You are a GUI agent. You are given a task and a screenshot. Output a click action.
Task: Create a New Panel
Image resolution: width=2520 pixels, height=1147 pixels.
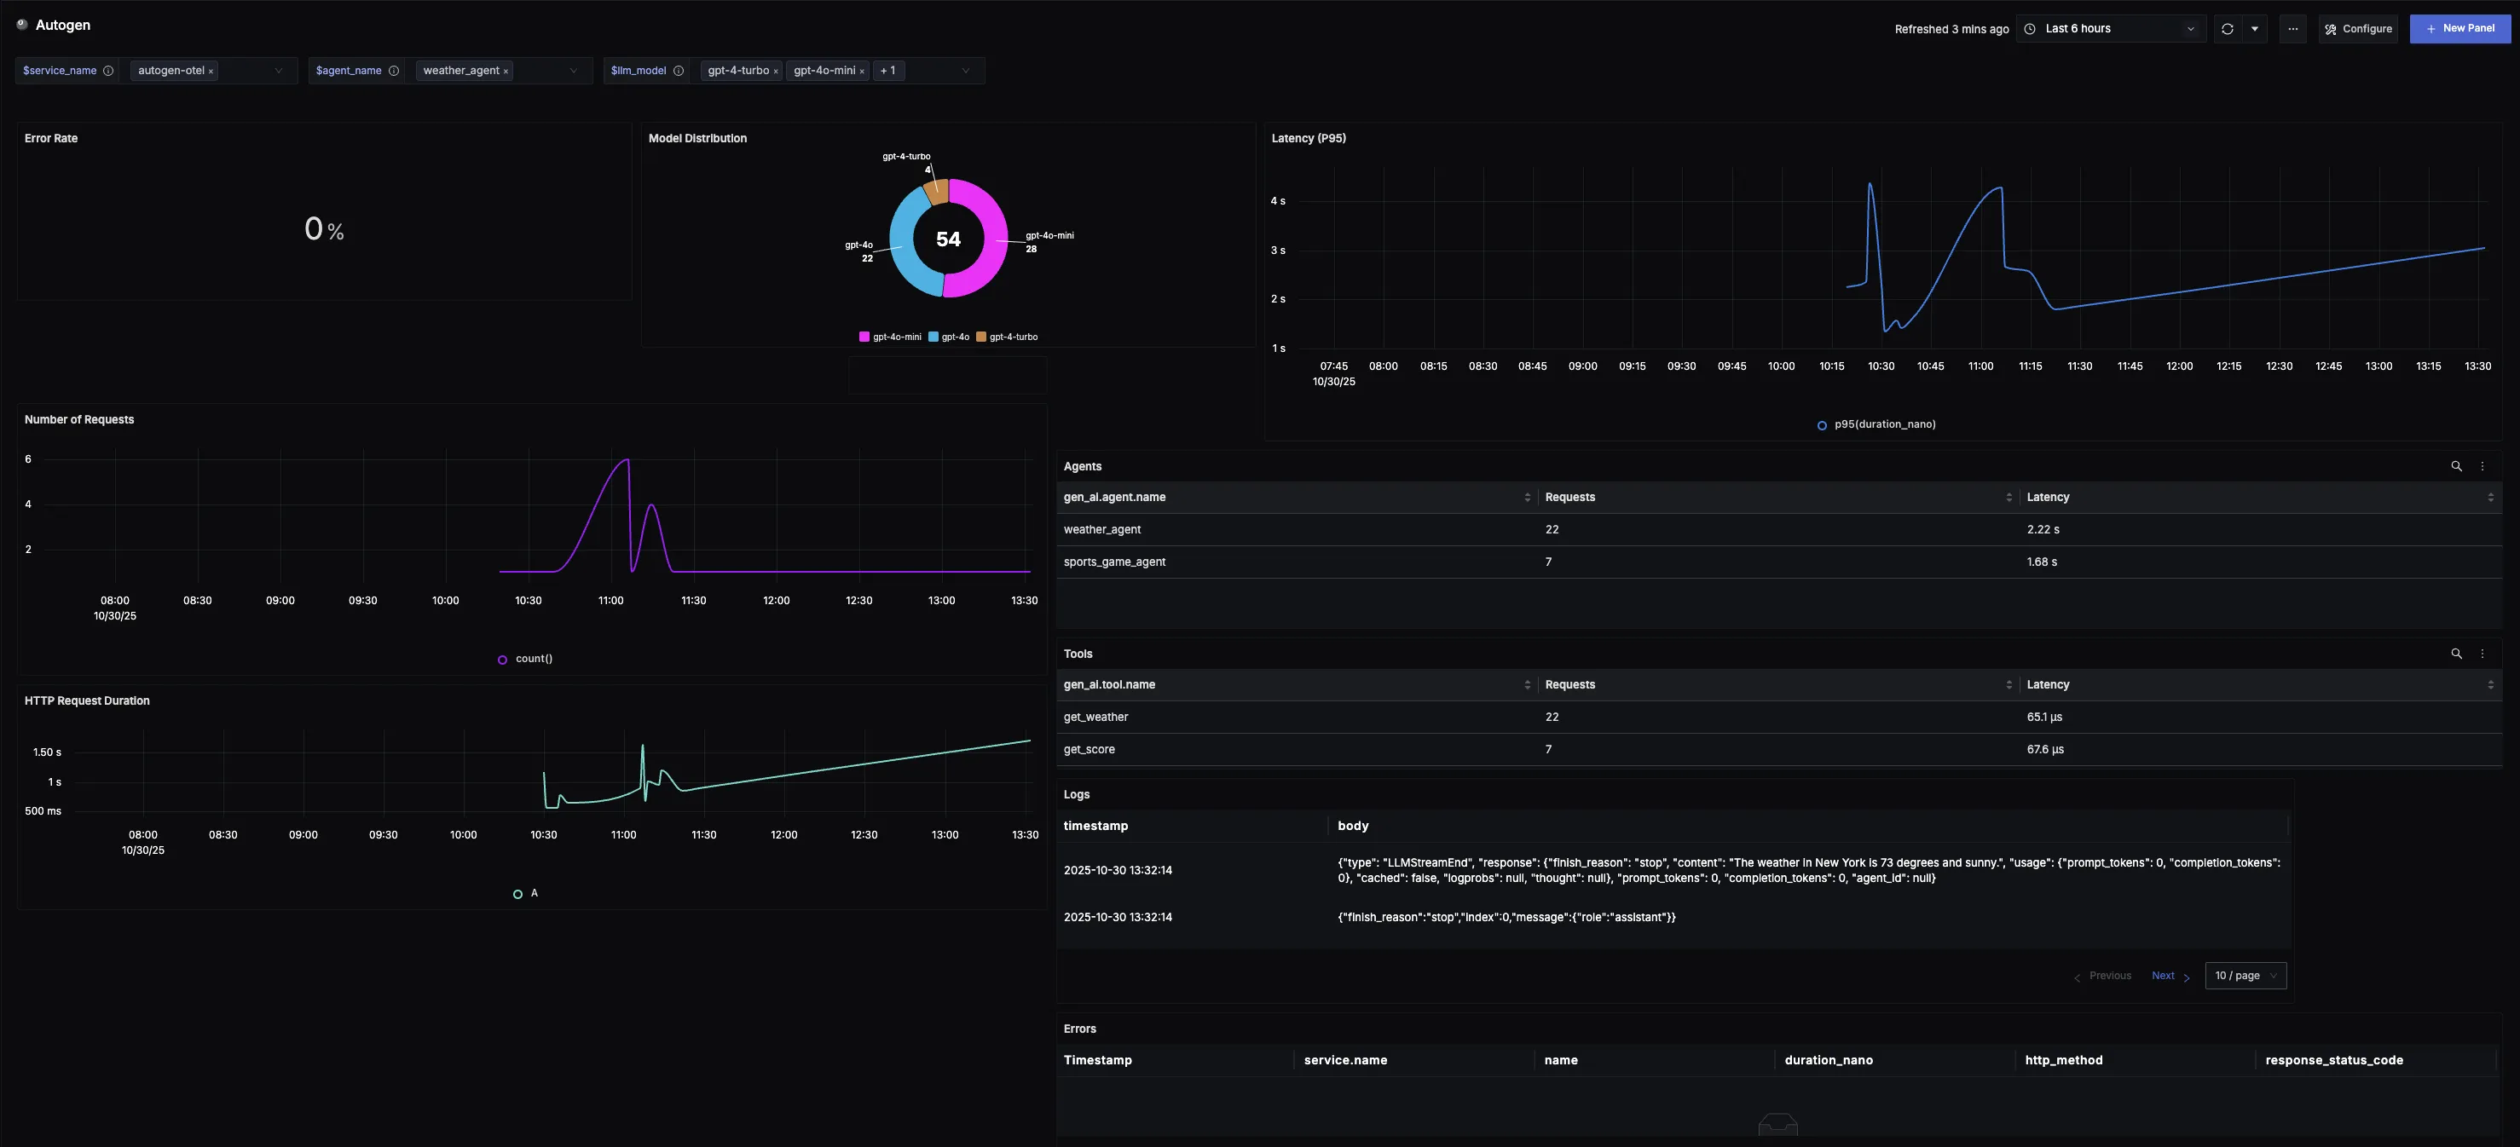pos(2460,28)
